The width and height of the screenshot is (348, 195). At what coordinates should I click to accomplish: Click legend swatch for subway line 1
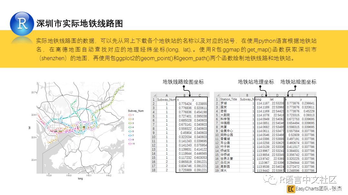(x=130, y=115)
